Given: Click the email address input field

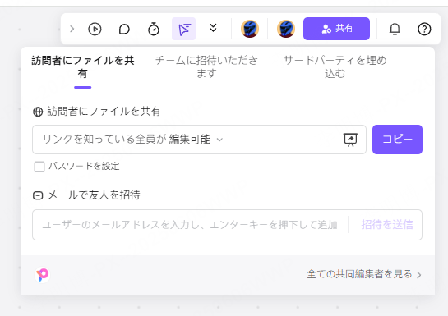Looking at the screenshot, I should (190, 225).
